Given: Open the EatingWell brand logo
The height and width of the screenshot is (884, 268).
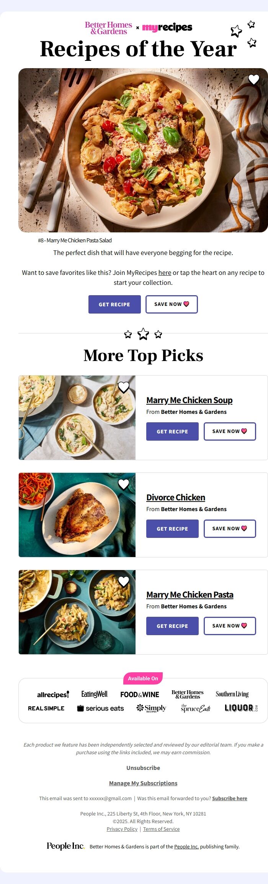Looking at the screenshot, I should pyautogui.click(x=95, y=694).
